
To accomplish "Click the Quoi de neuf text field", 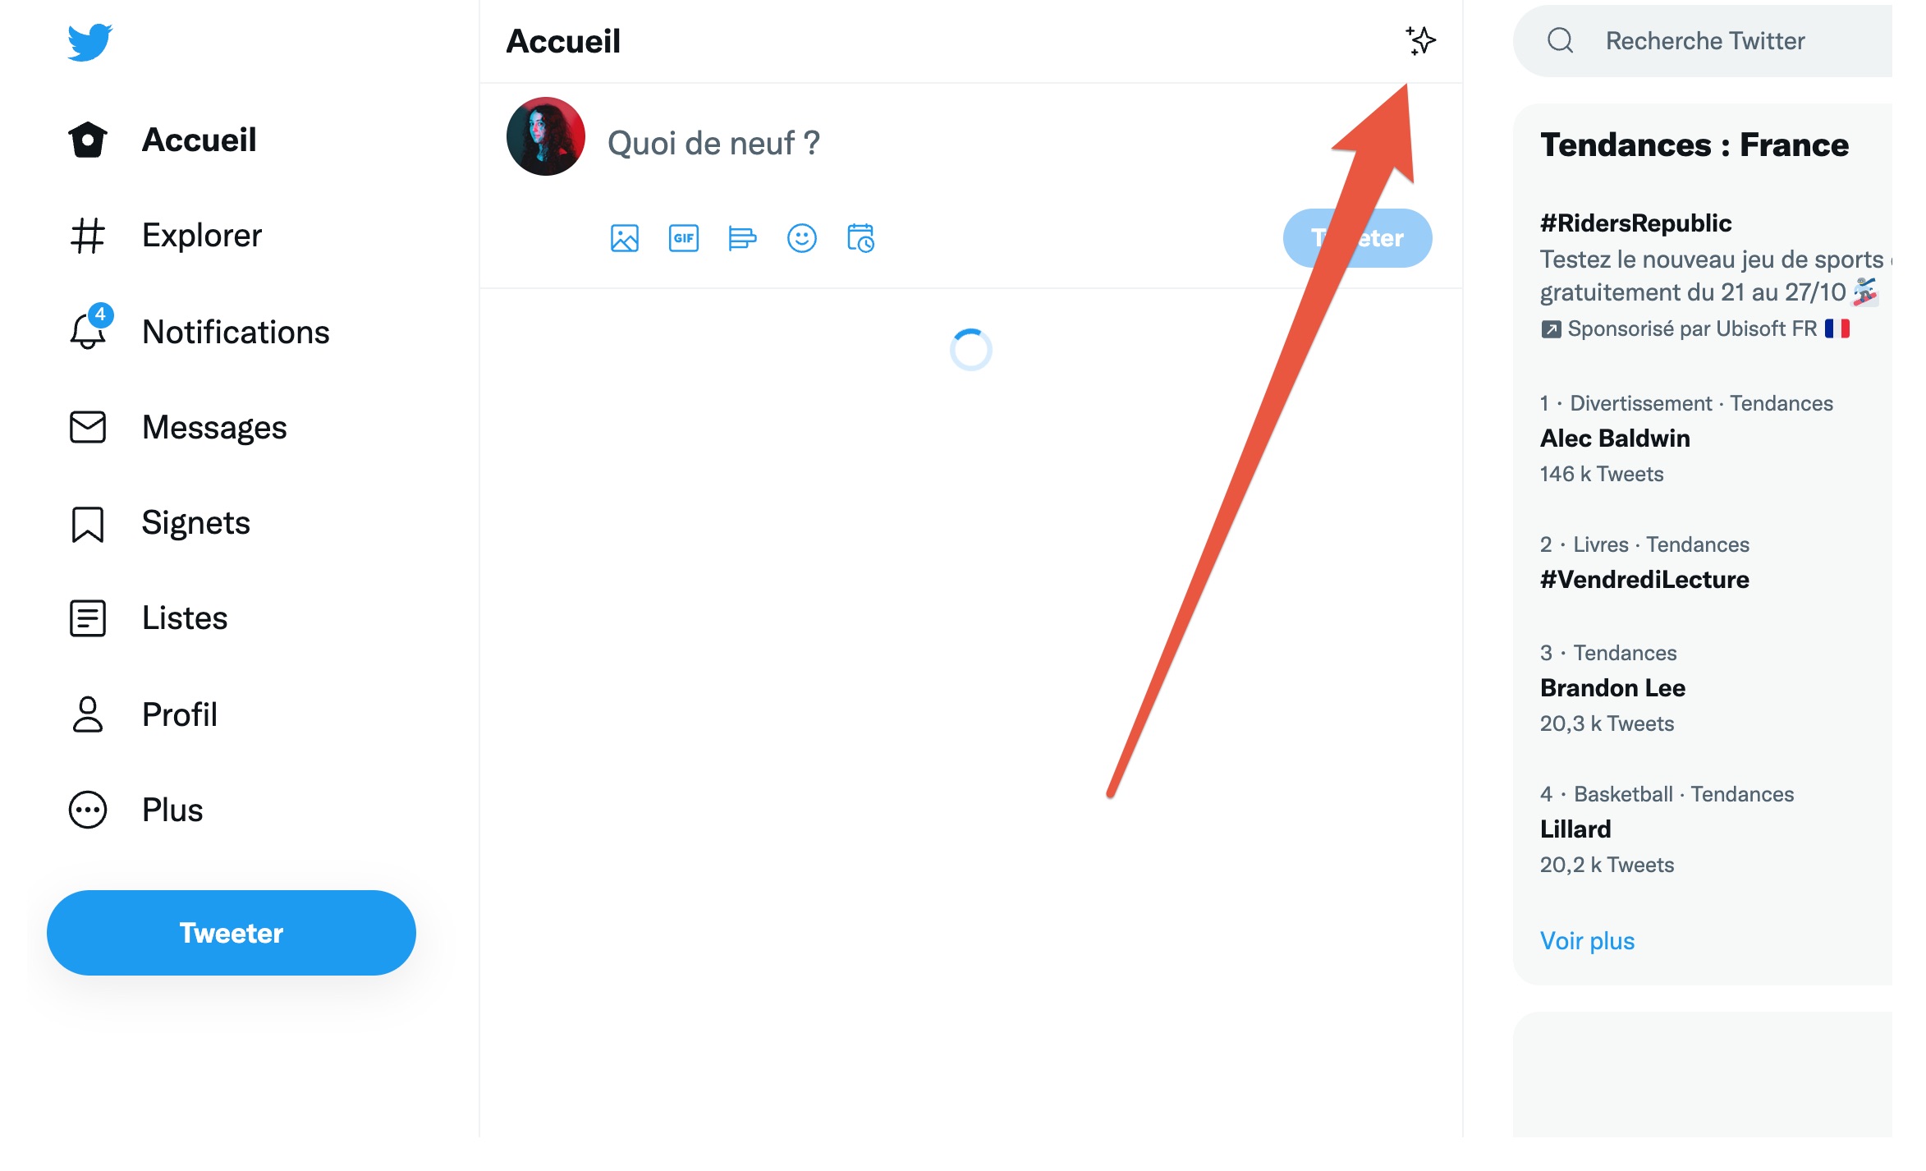I will point(944,143).
